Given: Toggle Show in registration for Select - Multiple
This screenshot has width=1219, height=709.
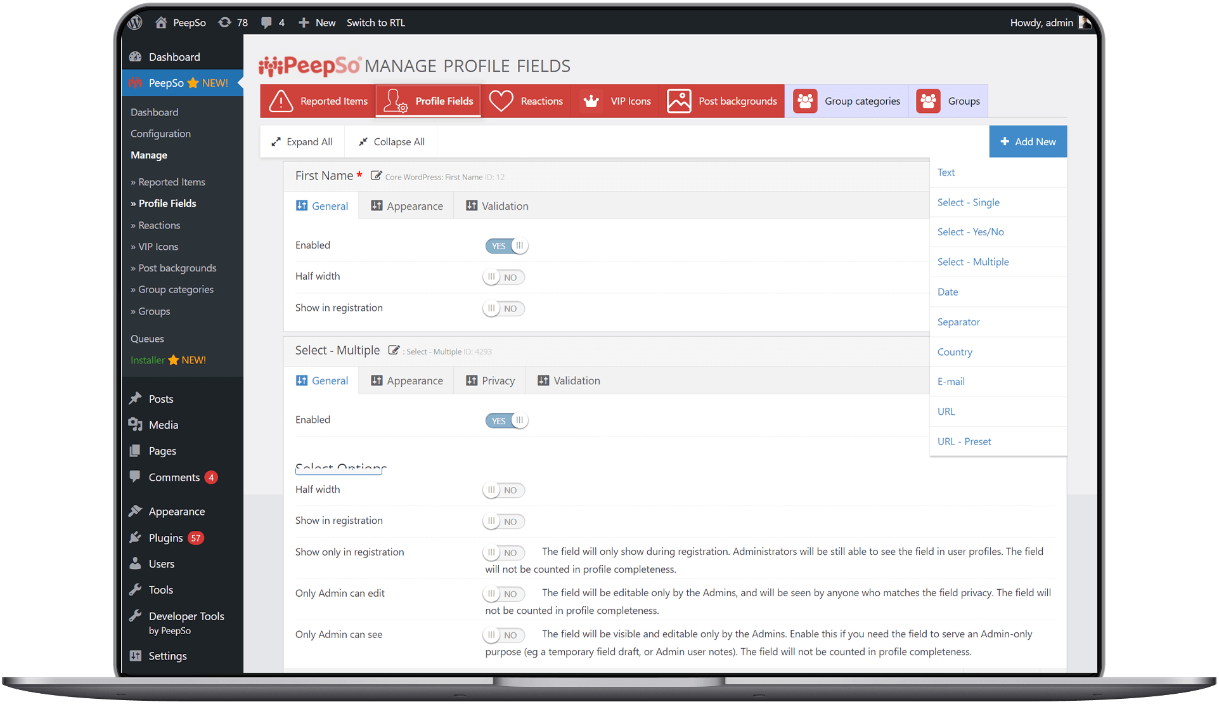Looking at the screenshot, I should click(504, 521).
